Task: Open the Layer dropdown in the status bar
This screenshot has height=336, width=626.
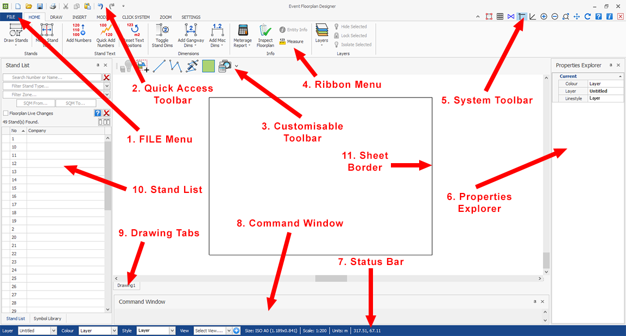Action: click(x=54, y=331)
